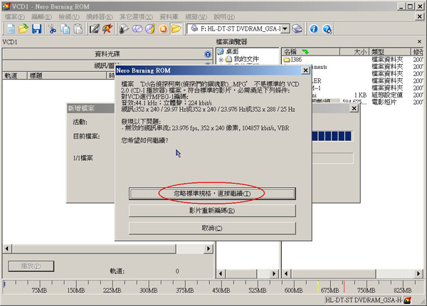This screenshot has height=306, width=427.
Task: Open the 說明 menu
Action: (x=224, y=17)
